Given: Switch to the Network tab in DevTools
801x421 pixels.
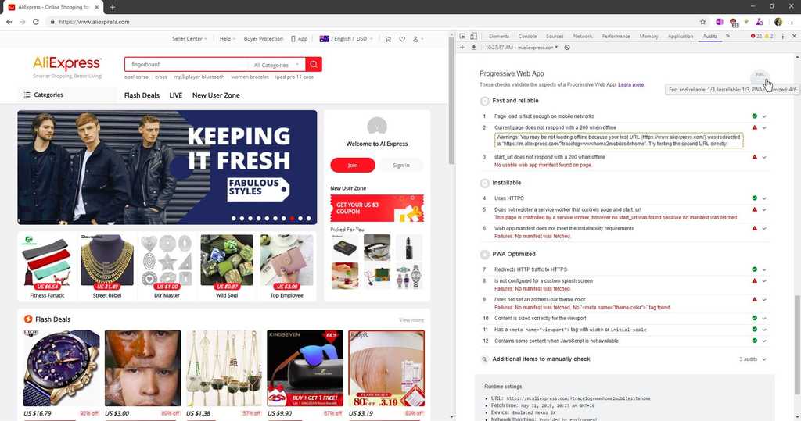Looking at the screenshot, I should [x=582, y=37].
